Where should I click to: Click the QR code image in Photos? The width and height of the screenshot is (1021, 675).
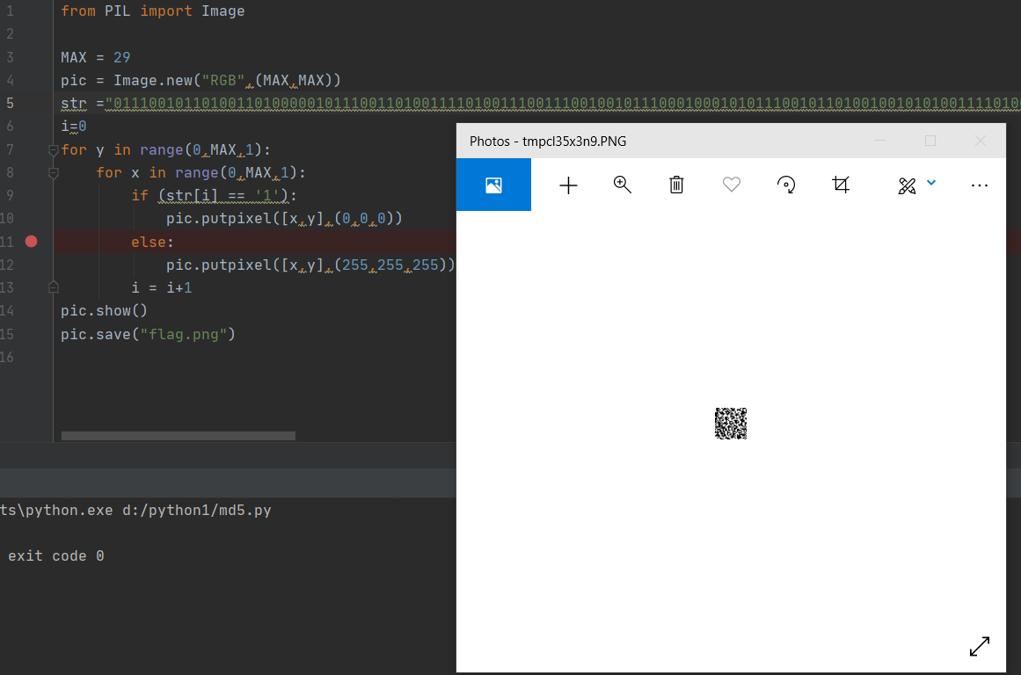click(730, 424)
